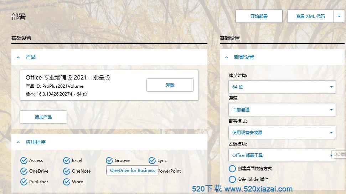Click the OneDrive for Business tooltip
The width and height of the screenshot is (346, 194).
pos(133,170)
